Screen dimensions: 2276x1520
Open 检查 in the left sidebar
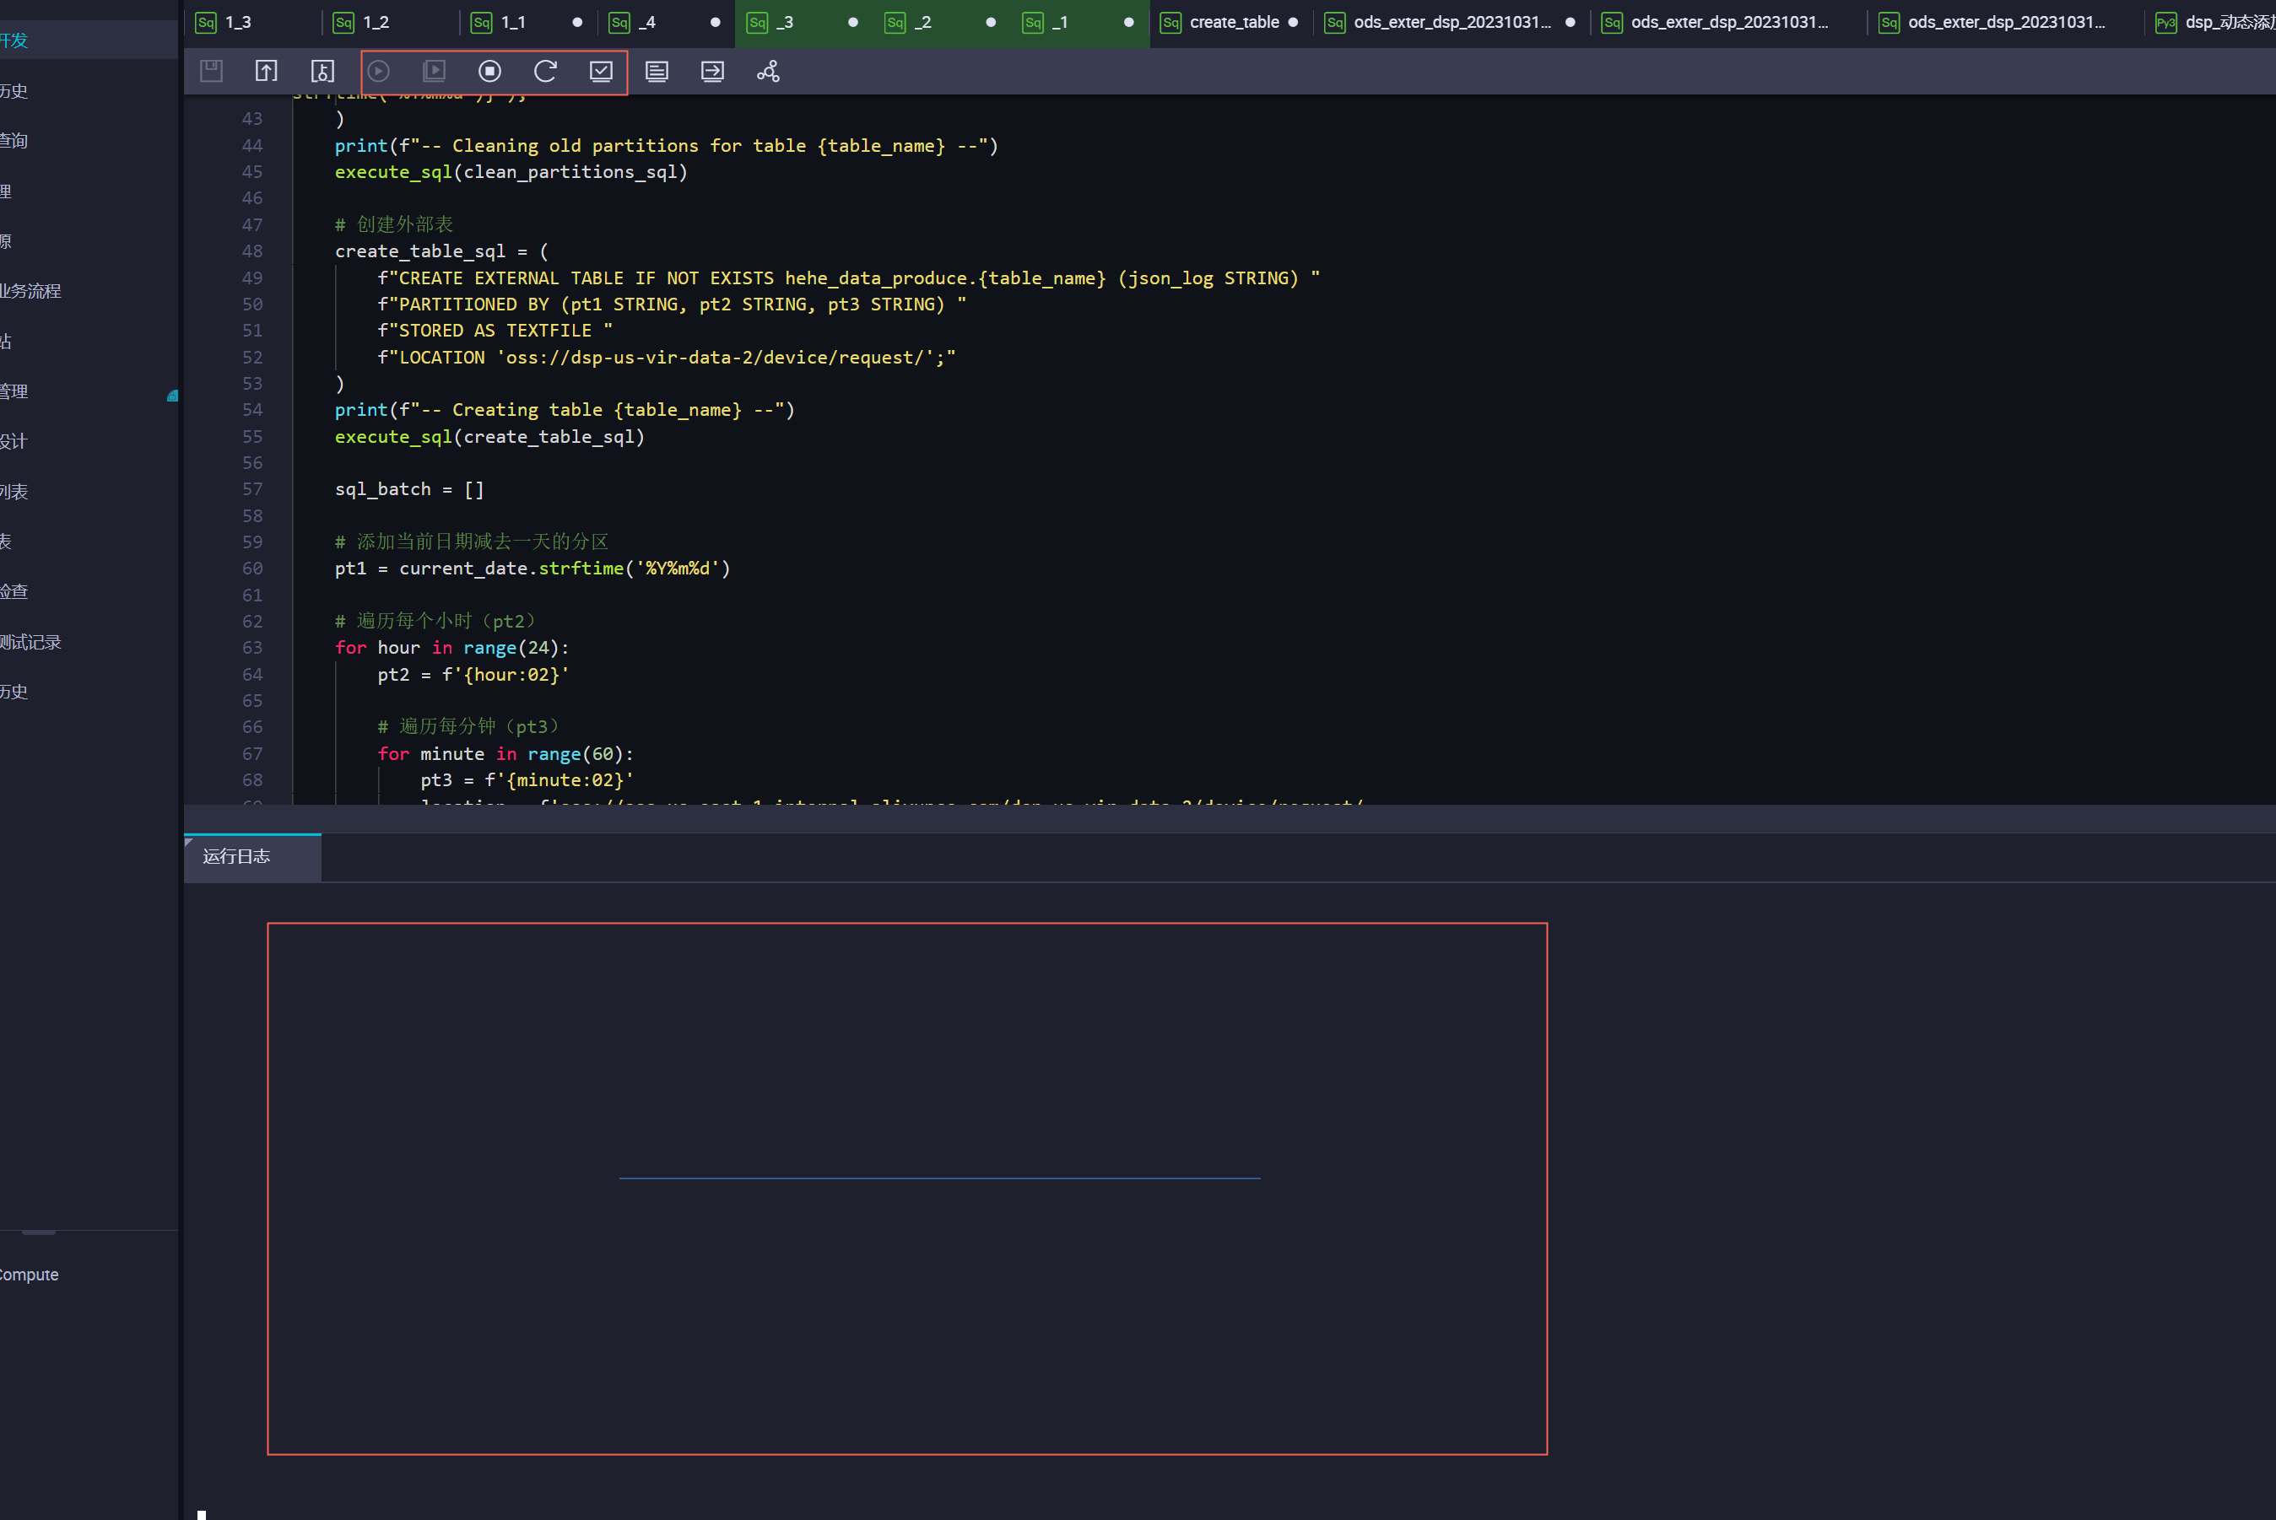(14, 591)
